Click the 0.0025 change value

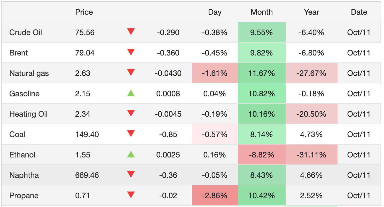click(x=168, y=155)
